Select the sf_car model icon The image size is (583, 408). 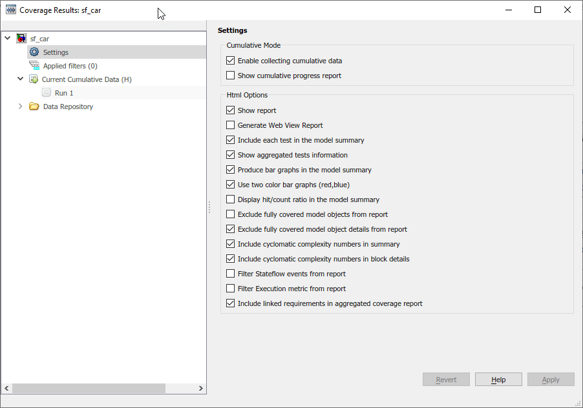pos(21,38)
